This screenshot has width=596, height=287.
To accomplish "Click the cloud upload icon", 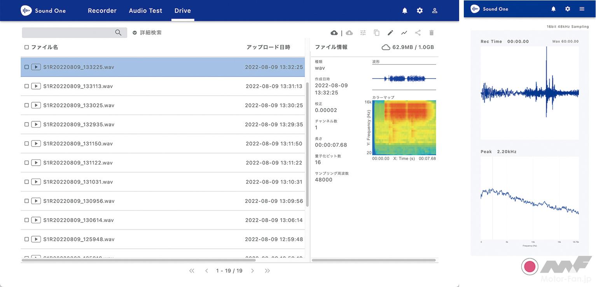I will pyautogui.click(x=334, y=33).
